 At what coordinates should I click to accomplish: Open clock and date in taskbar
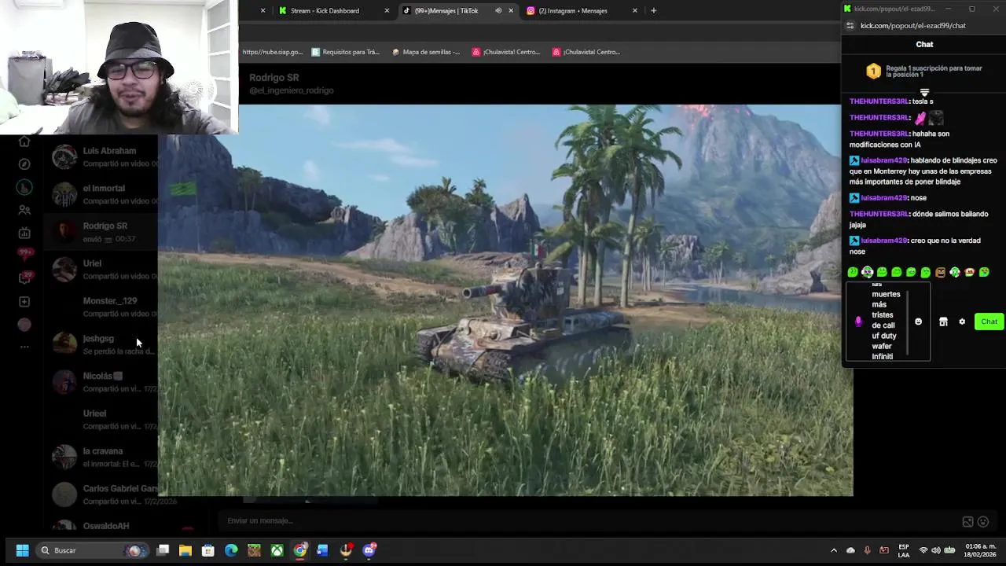coord(980,550)
